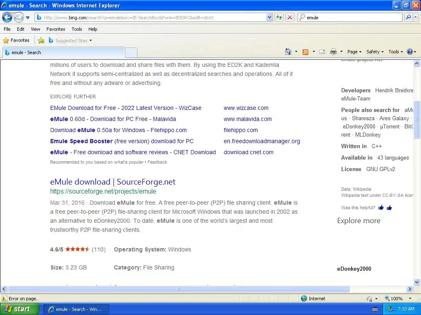
Task: Click the en.freedownloadmanager.org link
Action: click(x=262, y=141)
